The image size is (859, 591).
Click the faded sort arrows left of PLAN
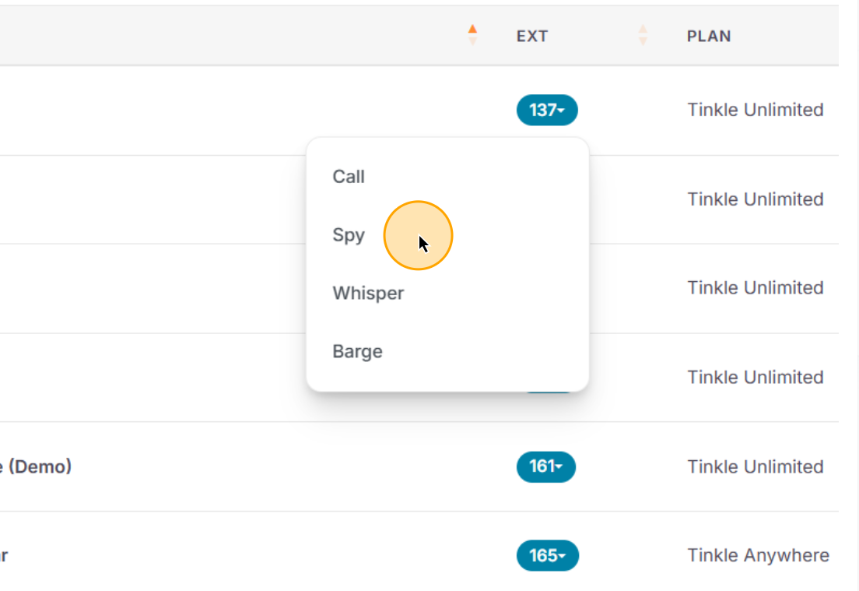point(643,35)
